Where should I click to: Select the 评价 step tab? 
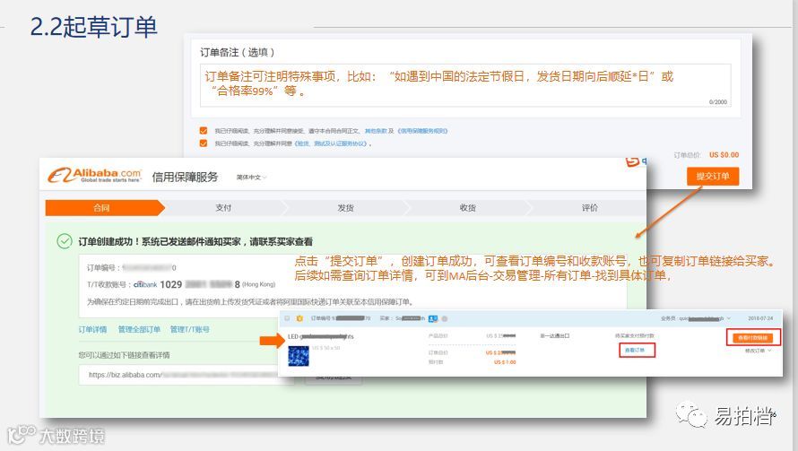pos(589,208)
